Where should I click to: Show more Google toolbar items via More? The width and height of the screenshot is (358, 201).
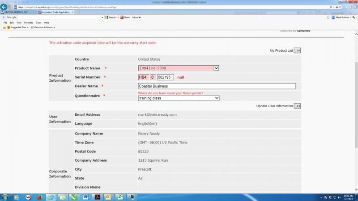coord(136,17)
